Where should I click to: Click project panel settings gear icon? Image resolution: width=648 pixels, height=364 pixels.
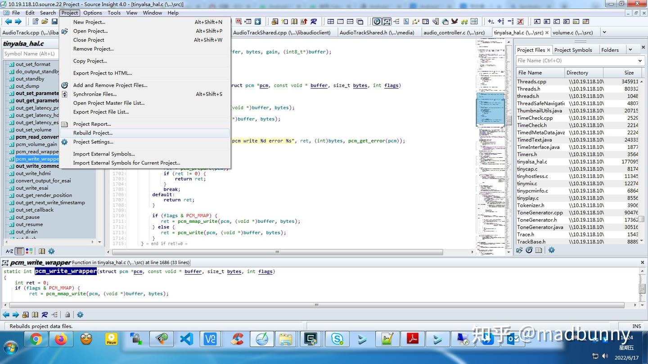click(551, 250)
